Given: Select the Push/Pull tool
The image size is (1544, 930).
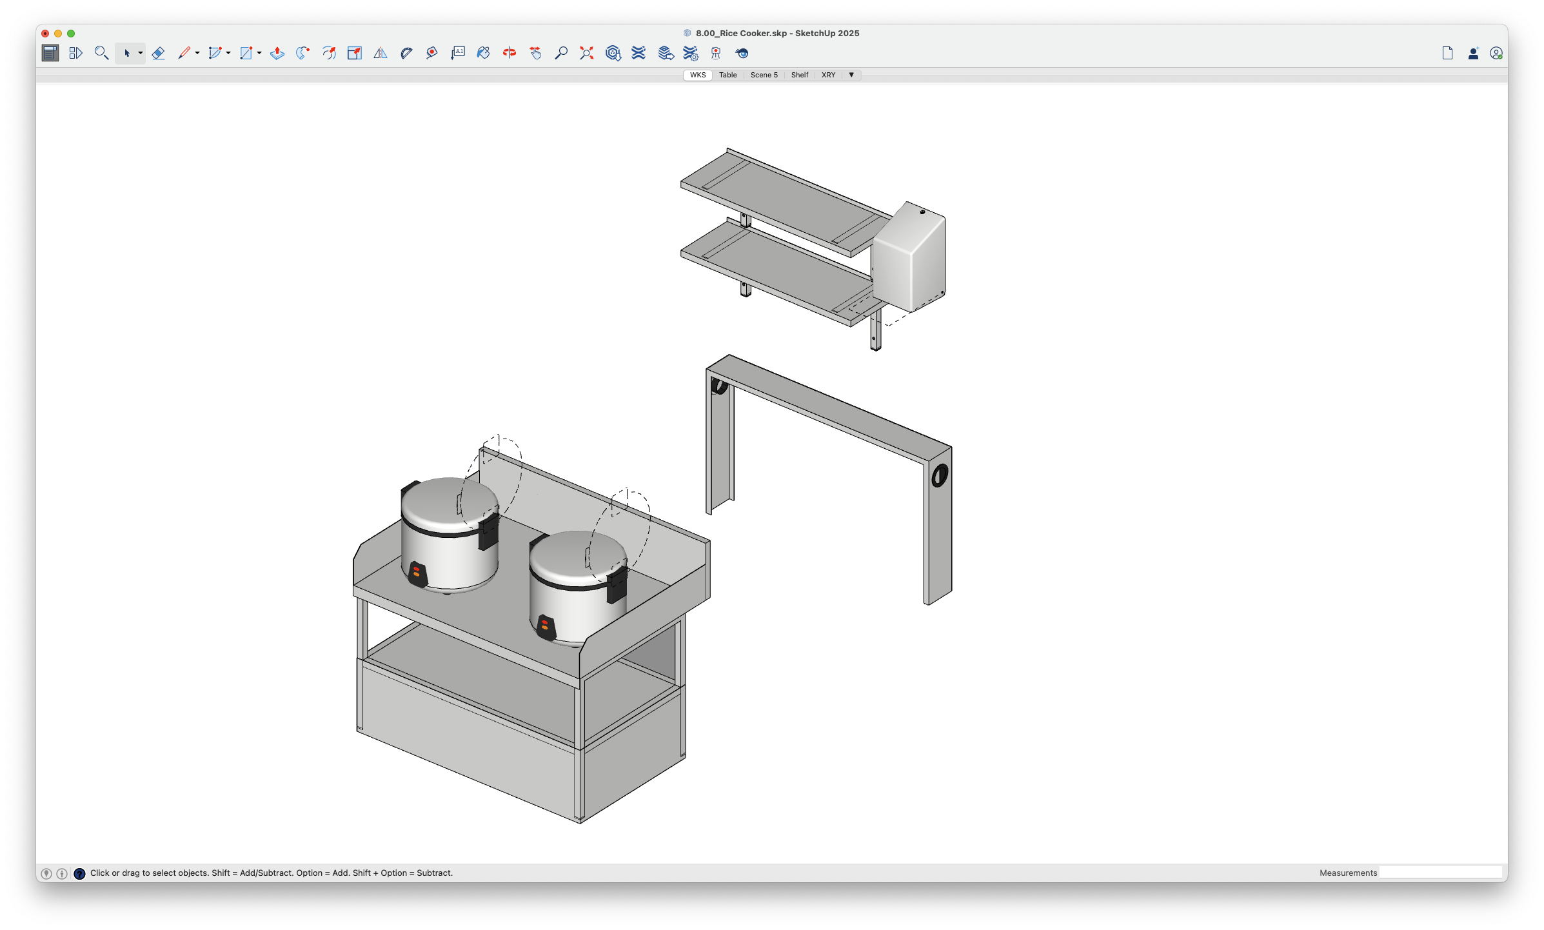Looking at the screenshot, I should (x=277, y=54).
